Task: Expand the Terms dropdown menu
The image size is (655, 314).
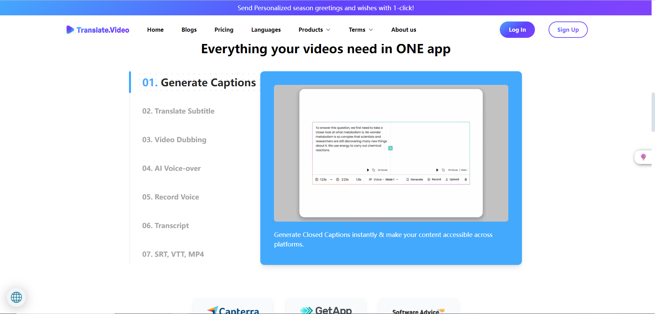Action: pyautogui.click(x=361, y=30)
